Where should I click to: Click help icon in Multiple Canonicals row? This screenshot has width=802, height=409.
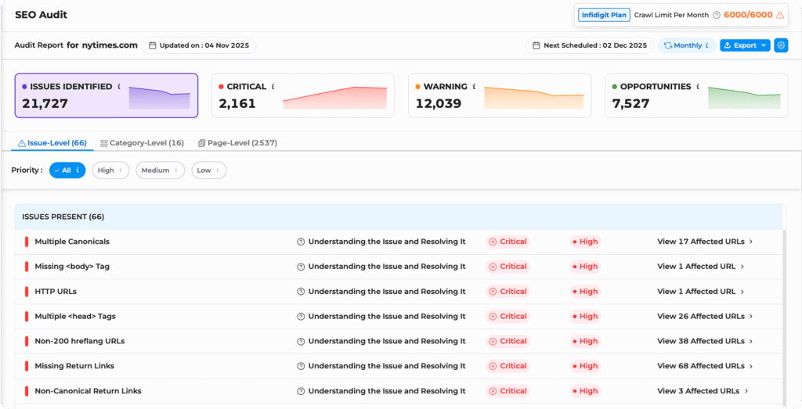point(301,242)
